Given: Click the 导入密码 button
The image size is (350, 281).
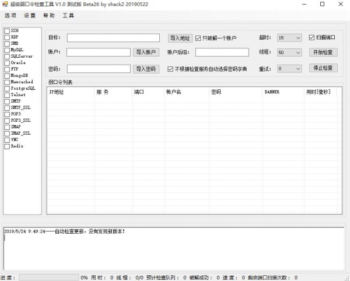Looking at the screenshot, I should click(146, 69).
